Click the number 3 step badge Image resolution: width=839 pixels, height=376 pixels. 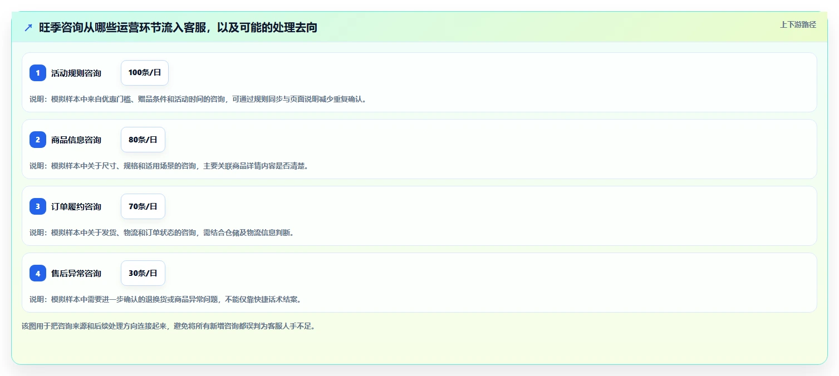tap(38, 206)
